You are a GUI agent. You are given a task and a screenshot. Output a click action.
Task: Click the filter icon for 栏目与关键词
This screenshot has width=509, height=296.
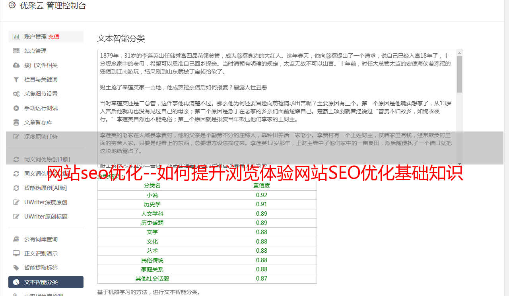click(x=16, y=79)
